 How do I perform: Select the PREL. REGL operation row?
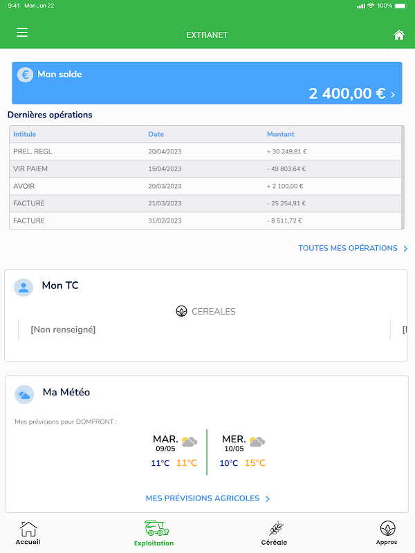205,151
